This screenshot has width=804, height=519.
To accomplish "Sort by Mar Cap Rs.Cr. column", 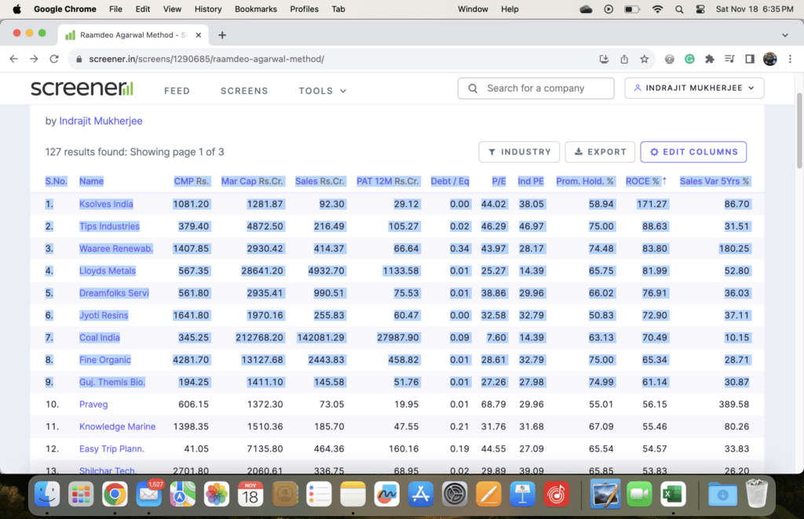I will coord(252,181).
